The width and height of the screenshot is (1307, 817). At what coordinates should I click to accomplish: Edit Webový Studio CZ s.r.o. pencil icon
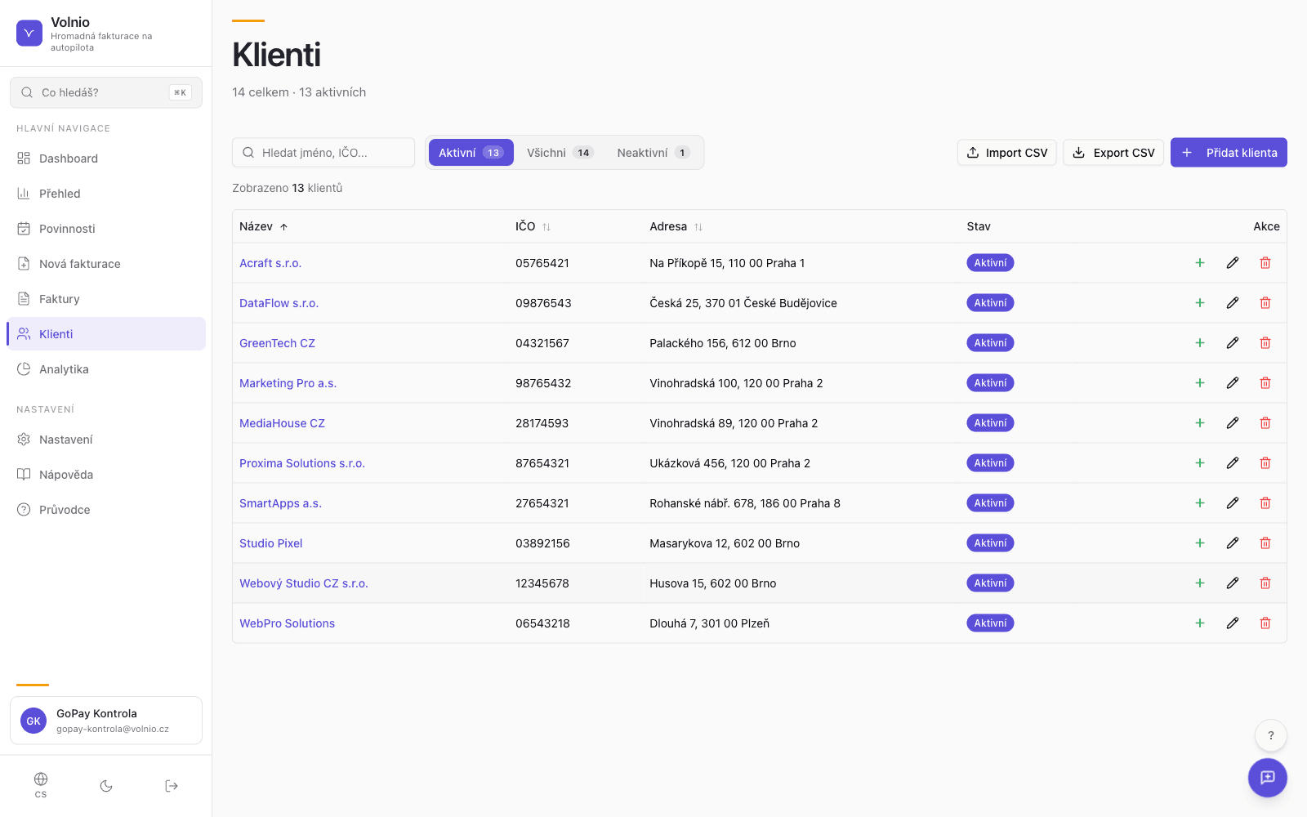pyautogui.click(x=1233, y=583)
